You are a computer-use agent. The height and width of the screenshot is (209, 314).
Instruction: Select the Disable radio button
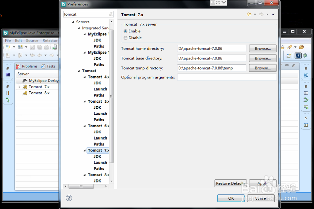[125, 38]
